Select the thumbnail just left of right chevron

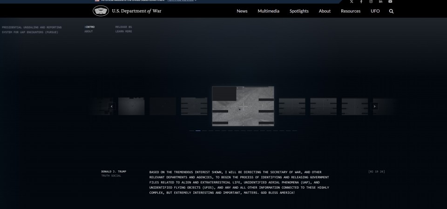[x=355, y=107]
